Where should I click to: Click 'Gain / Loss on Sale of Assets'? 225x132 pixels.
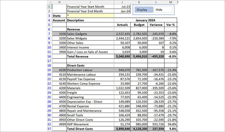pos(90,52)
